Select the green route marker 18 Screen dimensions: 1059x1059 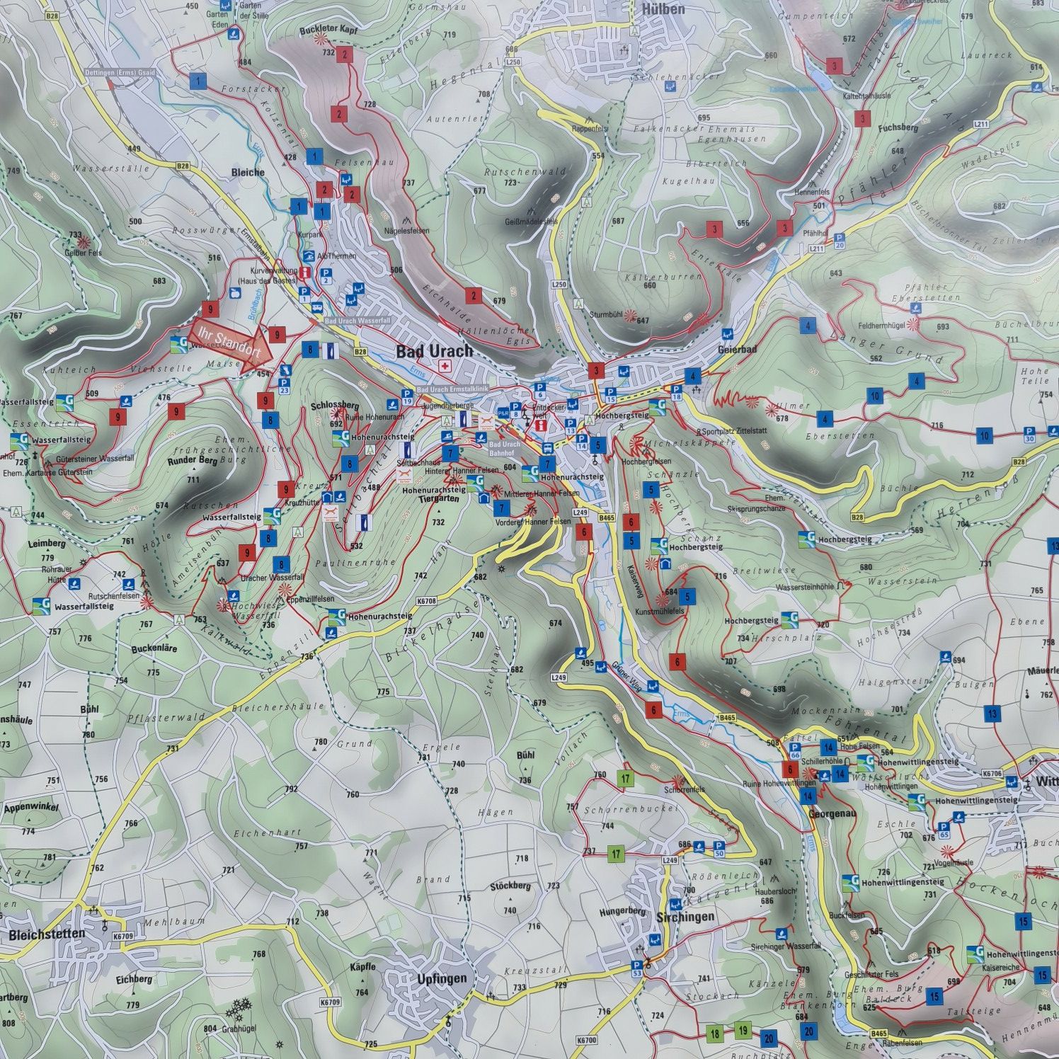pos(715,1034)
